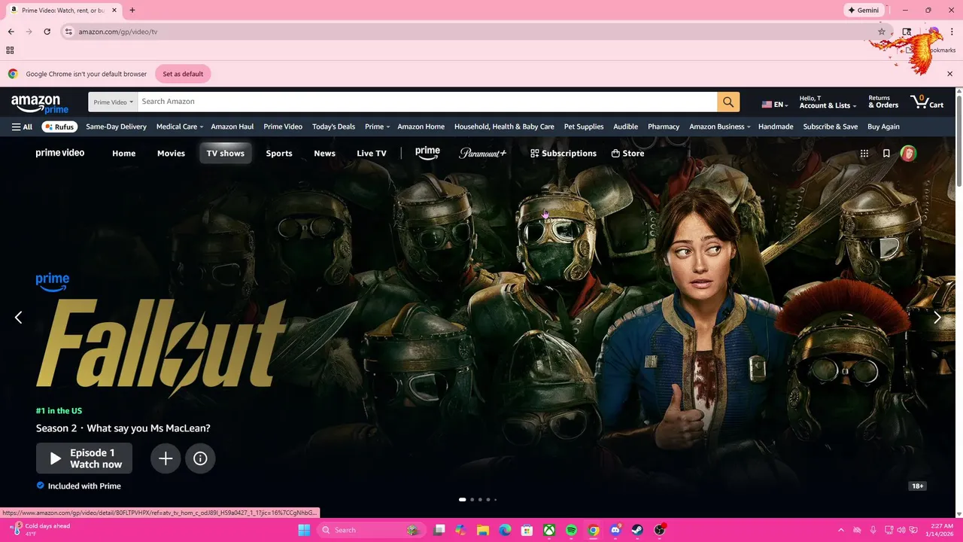Select the News tab
Image resolution: width=963 pixels, height=542 pixels.
click(x=324, y=153)
